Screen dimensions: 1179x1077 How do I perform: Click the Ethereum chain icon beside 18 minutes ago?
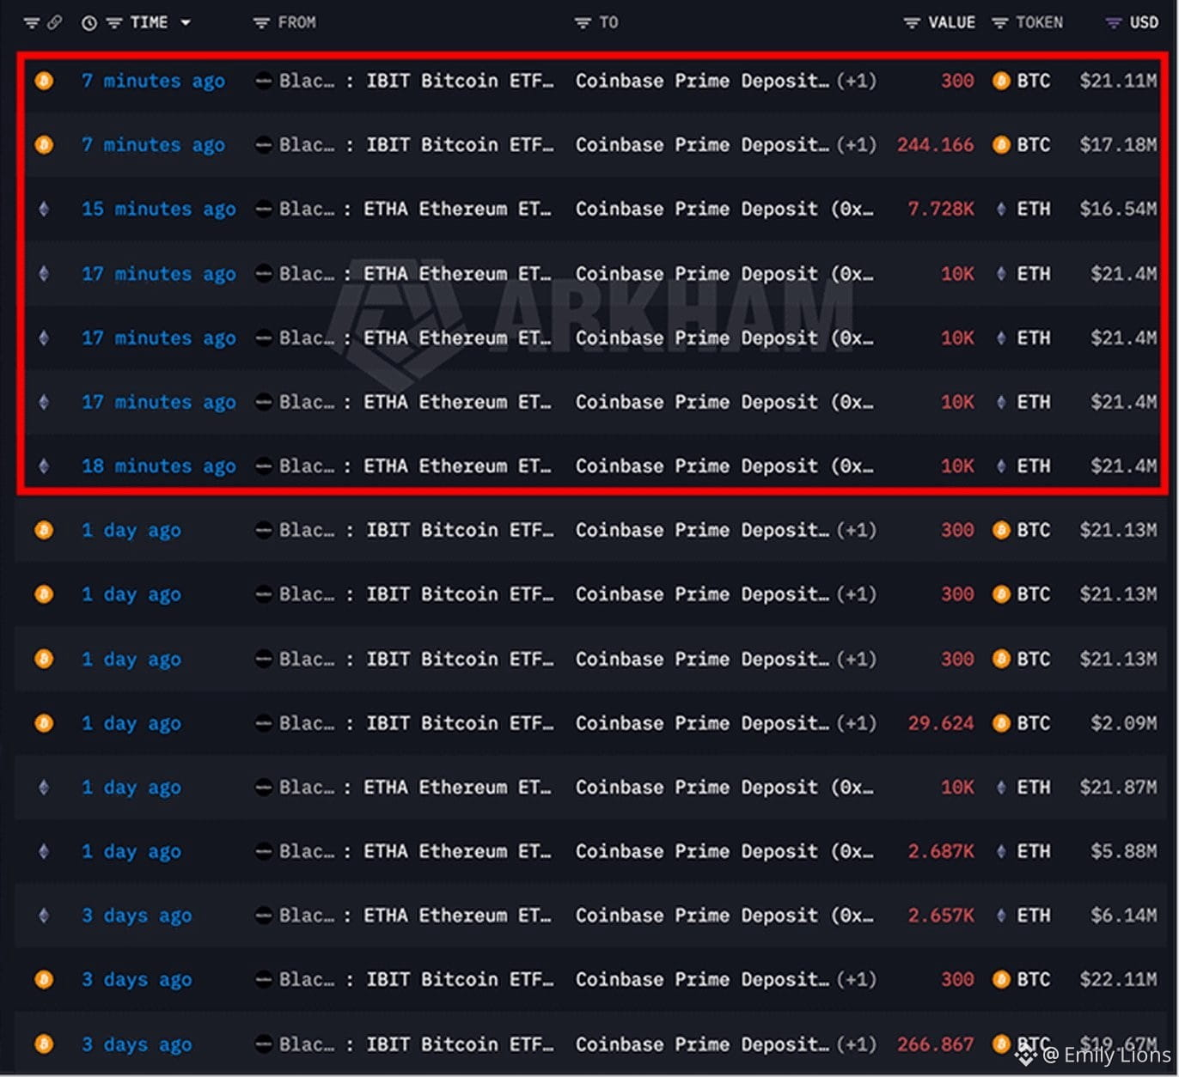tap(44, 465)
